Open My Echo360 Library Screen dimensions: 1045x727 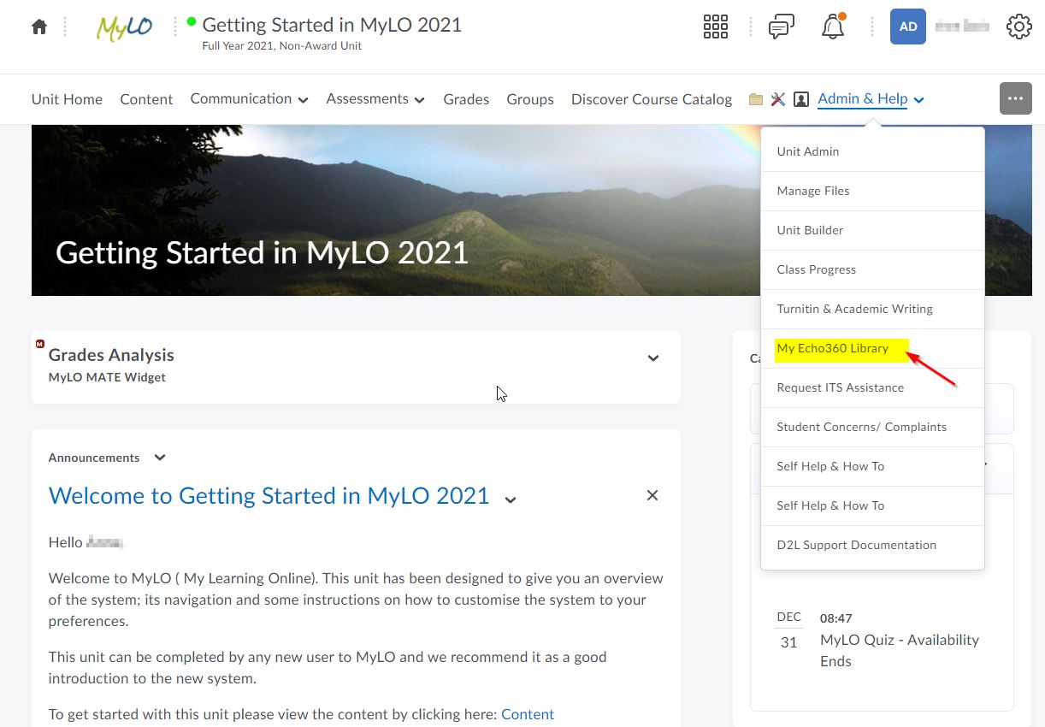point(872,348)
